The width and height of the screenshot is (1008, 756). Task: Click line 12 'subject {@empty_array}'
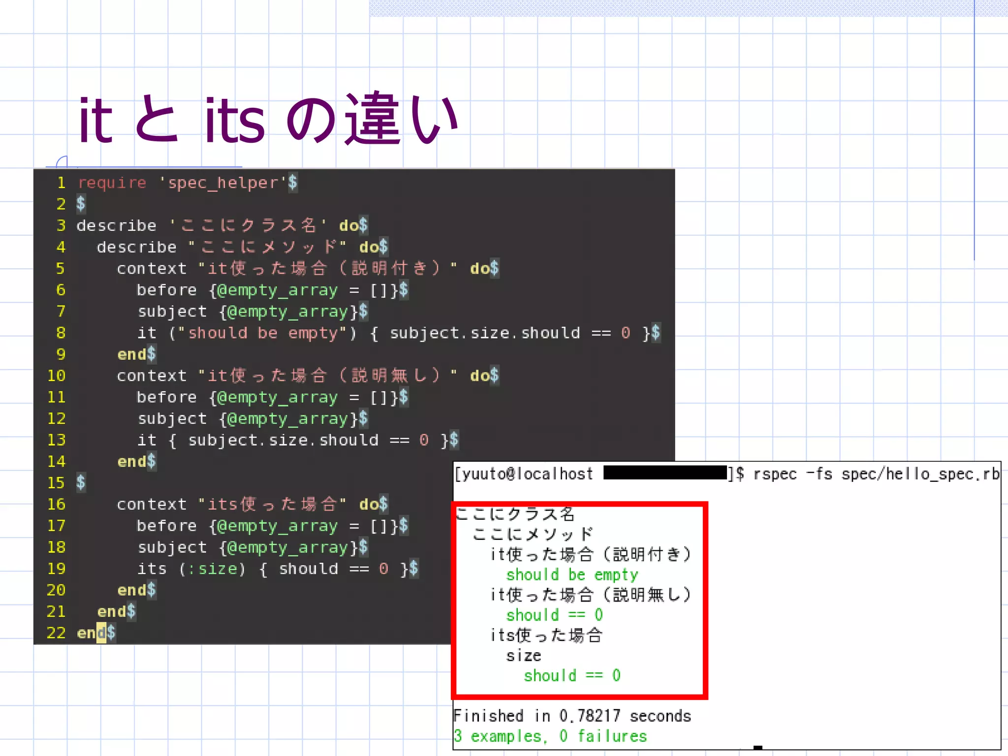click(x=248, y=418)
